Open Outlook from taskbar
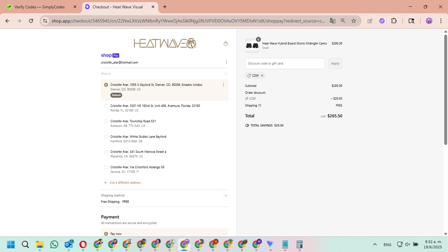This screenshot has width=448, height=252. (69, 245)
